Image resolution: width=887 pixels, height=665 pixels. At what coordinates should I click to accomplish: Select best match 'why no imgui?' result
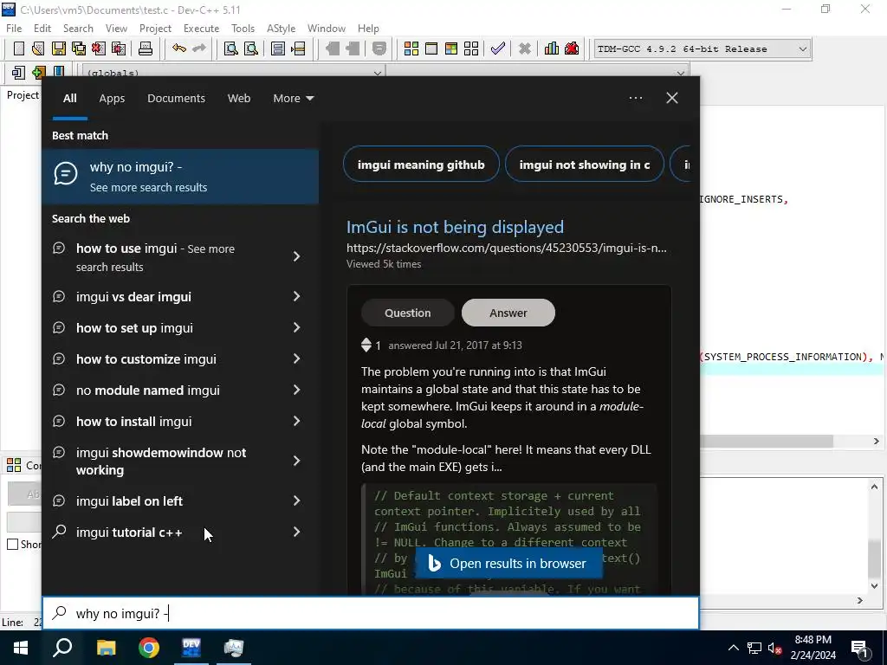[180, 177]
